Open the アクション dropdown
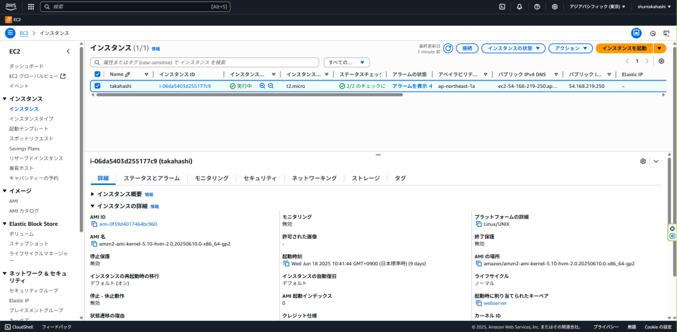The width and height of the screenshot is (677, 332). pos(571,48)
